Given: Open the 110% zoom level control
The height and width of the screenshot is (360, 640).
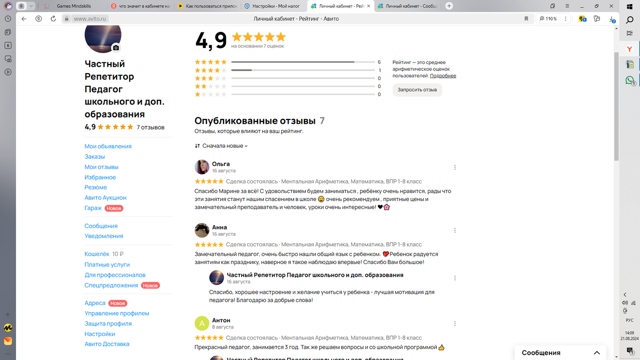Looking at the screenshot, I should pyautogui.click(x=548, y=19).
